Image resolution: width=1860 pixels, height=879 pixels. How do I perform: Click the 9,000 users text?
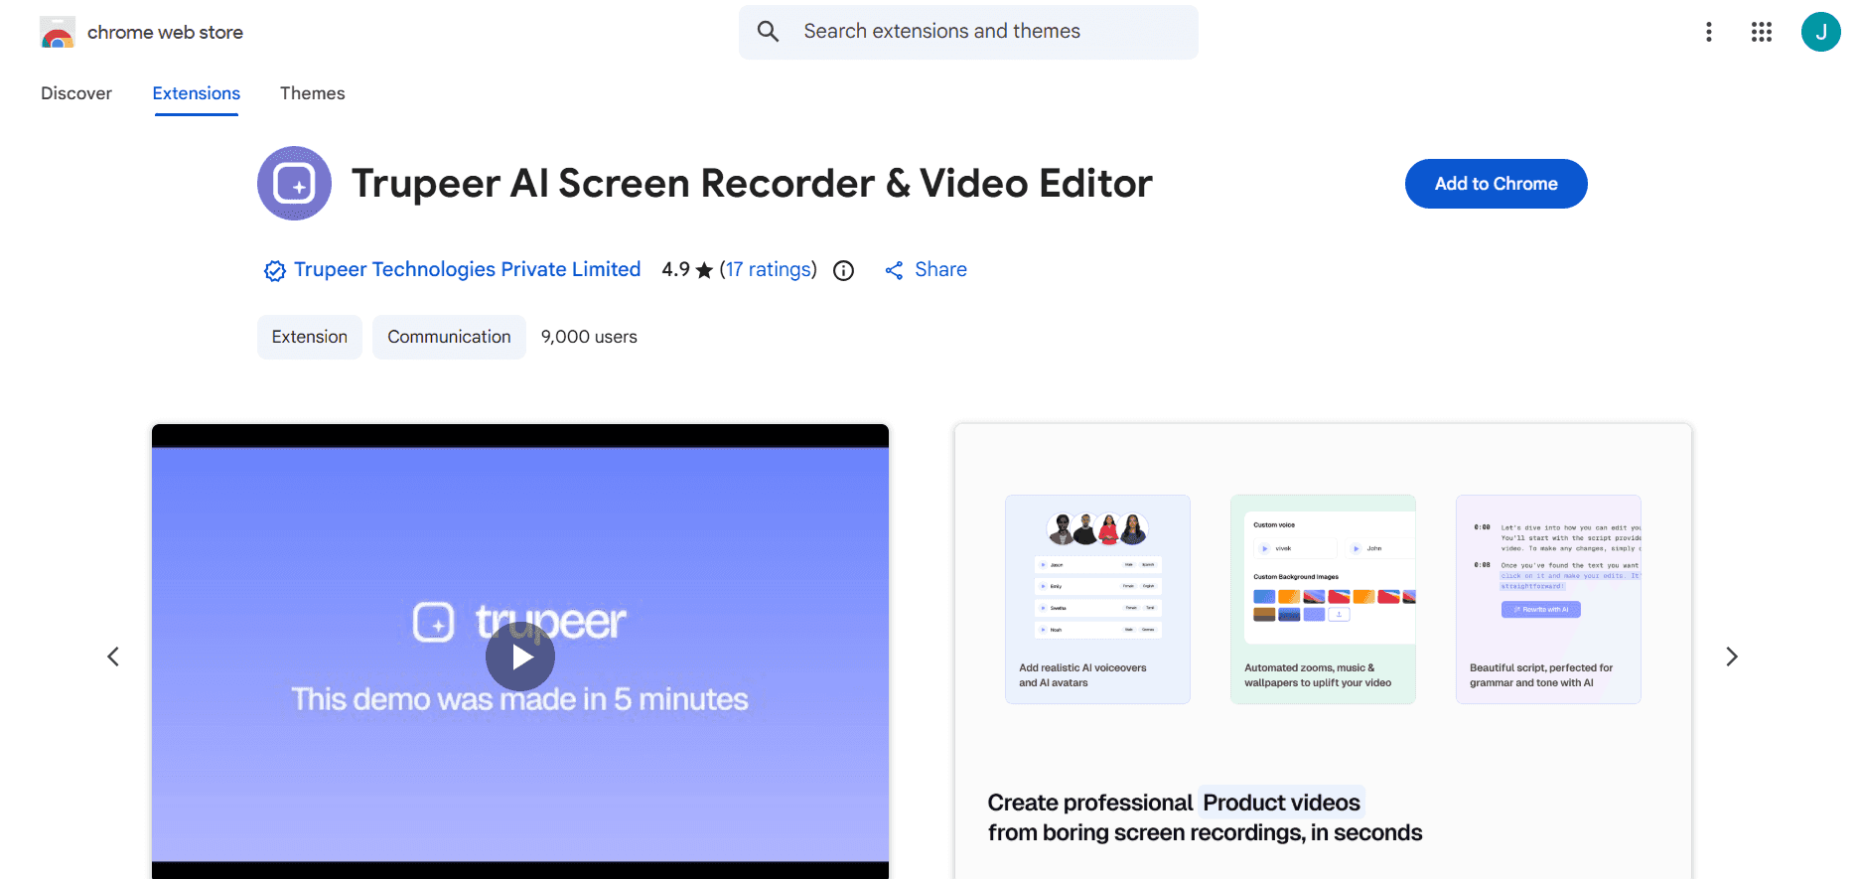(589, 337)
